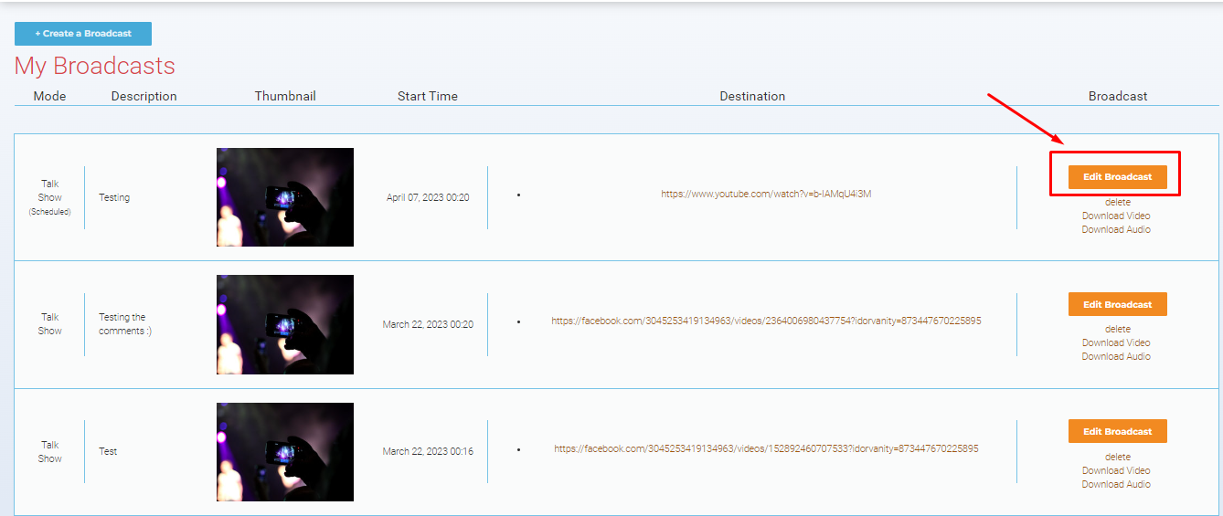Screen dimensions: 1223x516
Task: Download Audio for the April 07 broadcast
Action: [1116, 229]
